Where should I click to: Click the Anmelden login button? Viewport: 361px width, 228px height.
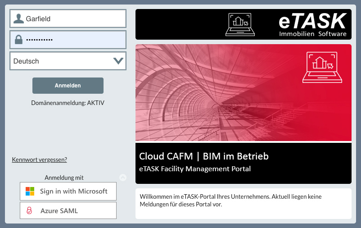click(68, 86)
